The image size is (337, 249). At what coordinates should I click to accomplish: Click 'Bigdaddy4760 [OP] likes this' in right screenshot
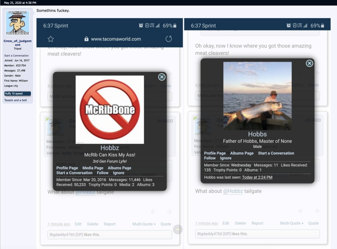(223, 234)
